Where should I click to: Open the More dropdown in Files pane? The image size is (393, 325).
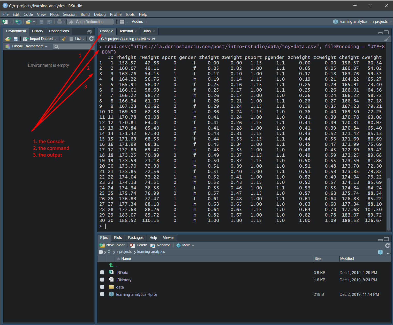pos(185,245)
